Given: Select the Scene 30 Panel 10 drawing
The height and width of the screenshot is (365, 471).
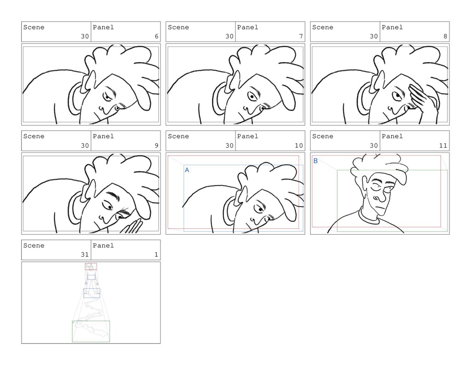Looking at the screenshot, I should tap(235, 194).
